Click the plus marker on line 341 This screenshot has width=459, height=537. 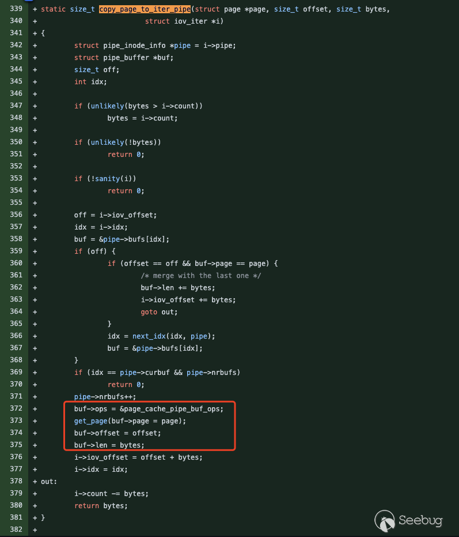click(36, 33)
